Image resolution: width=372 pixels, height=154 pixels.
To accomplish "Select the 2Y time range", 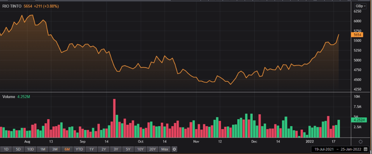I will pos(104,149).
